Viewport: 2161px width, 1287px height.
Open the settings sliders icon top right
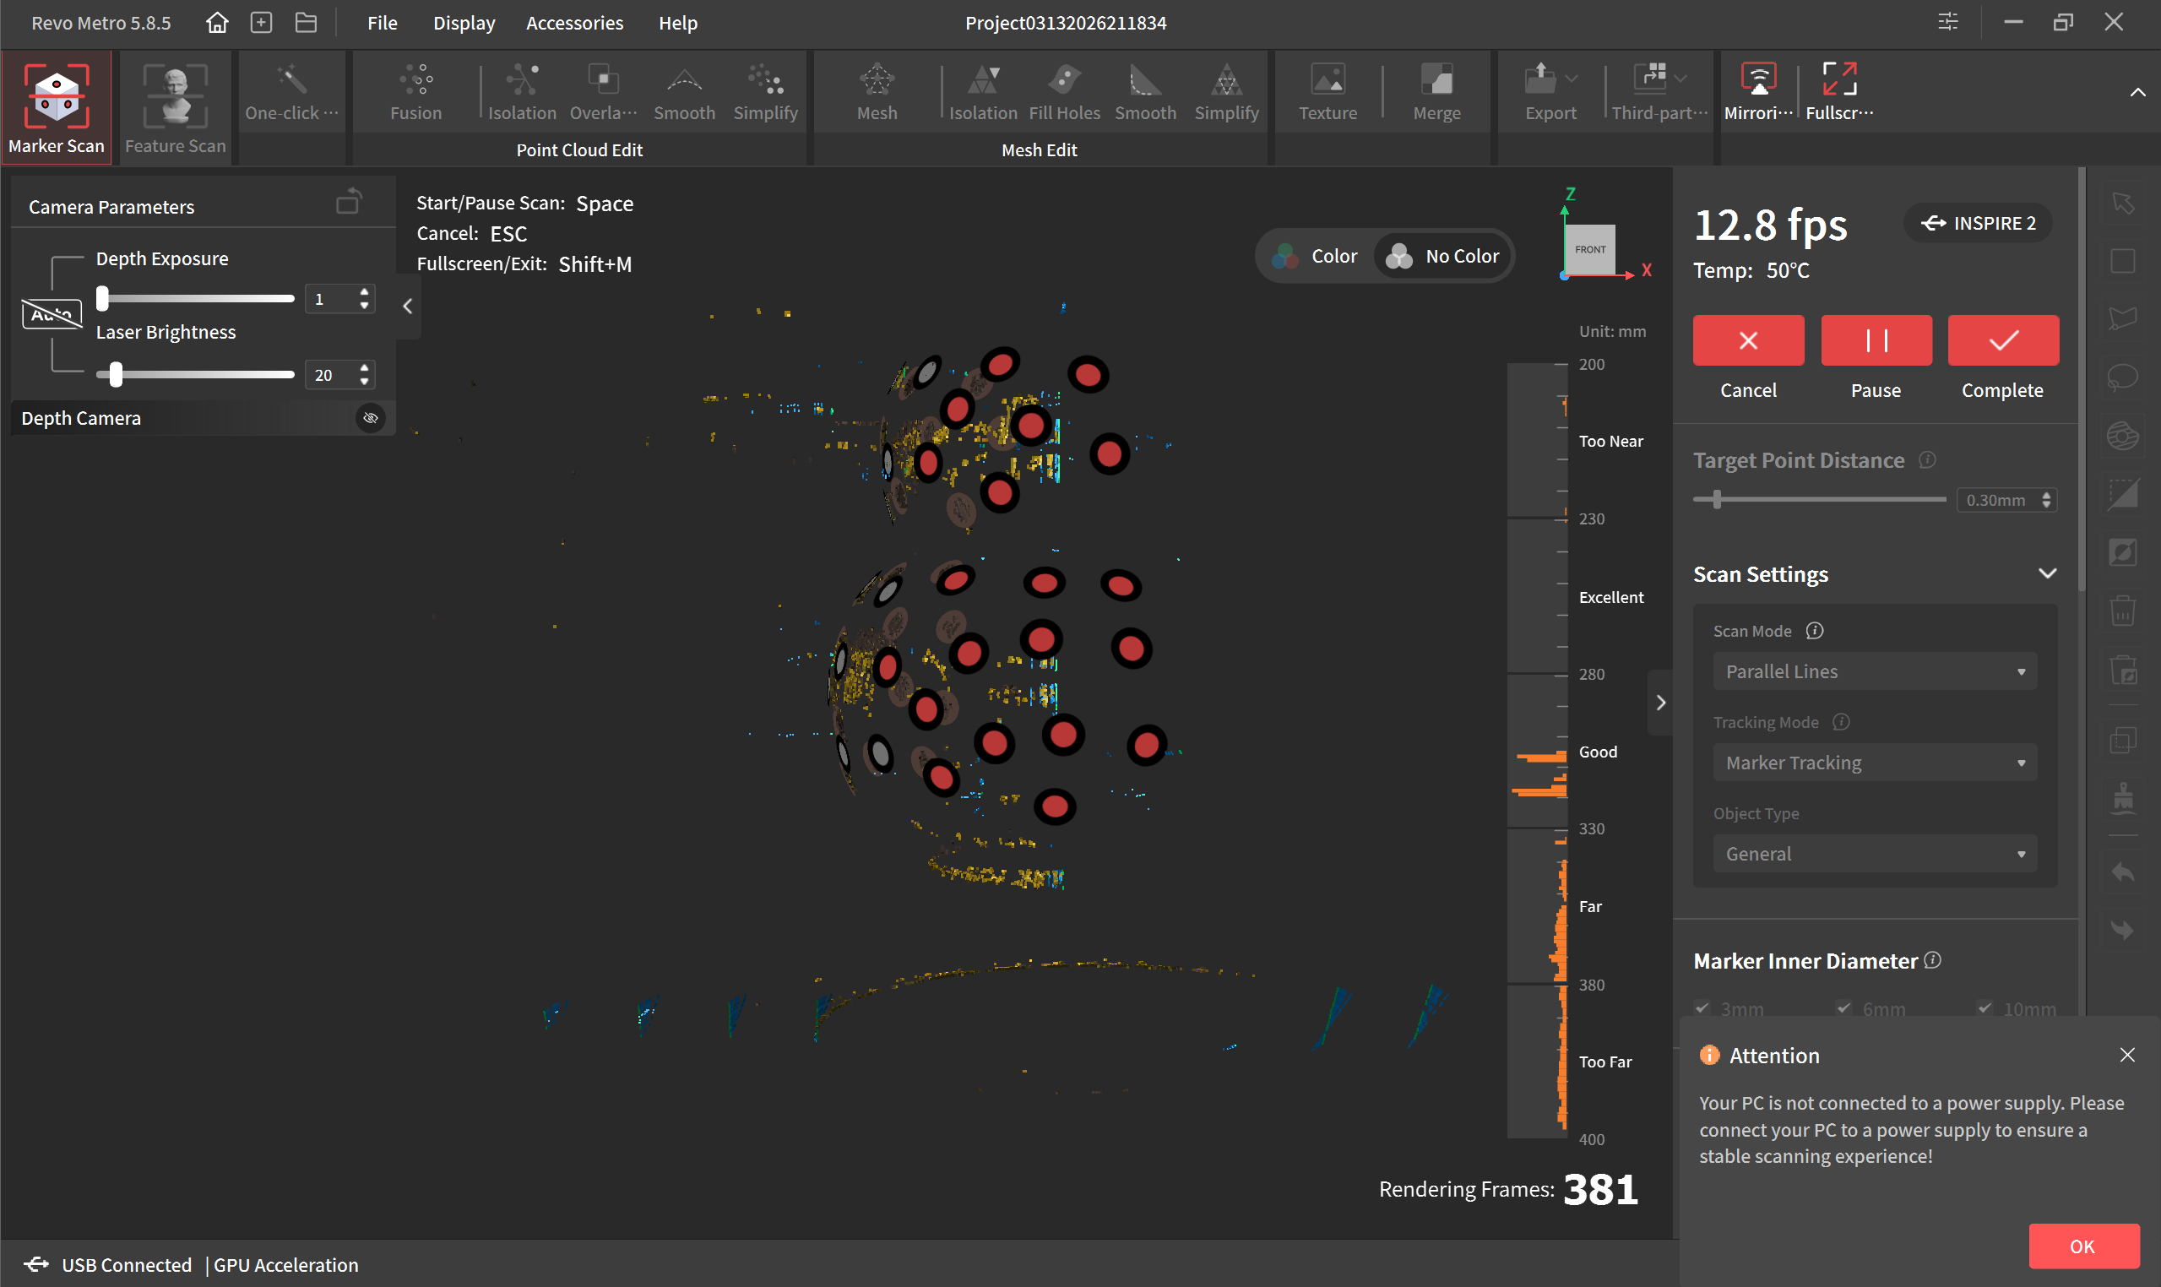click(1947, 23)
